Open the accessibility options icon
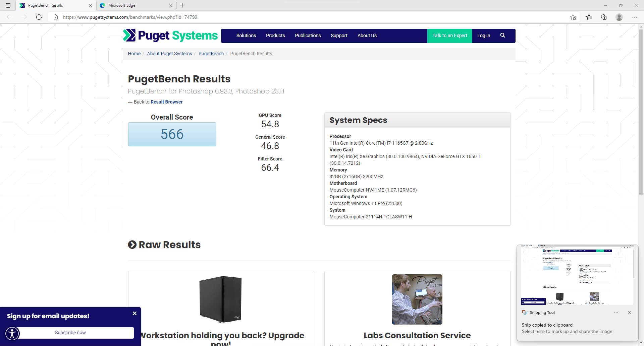Image resolution: width=644 pixels, height=346 pixels. click(12, 334)
